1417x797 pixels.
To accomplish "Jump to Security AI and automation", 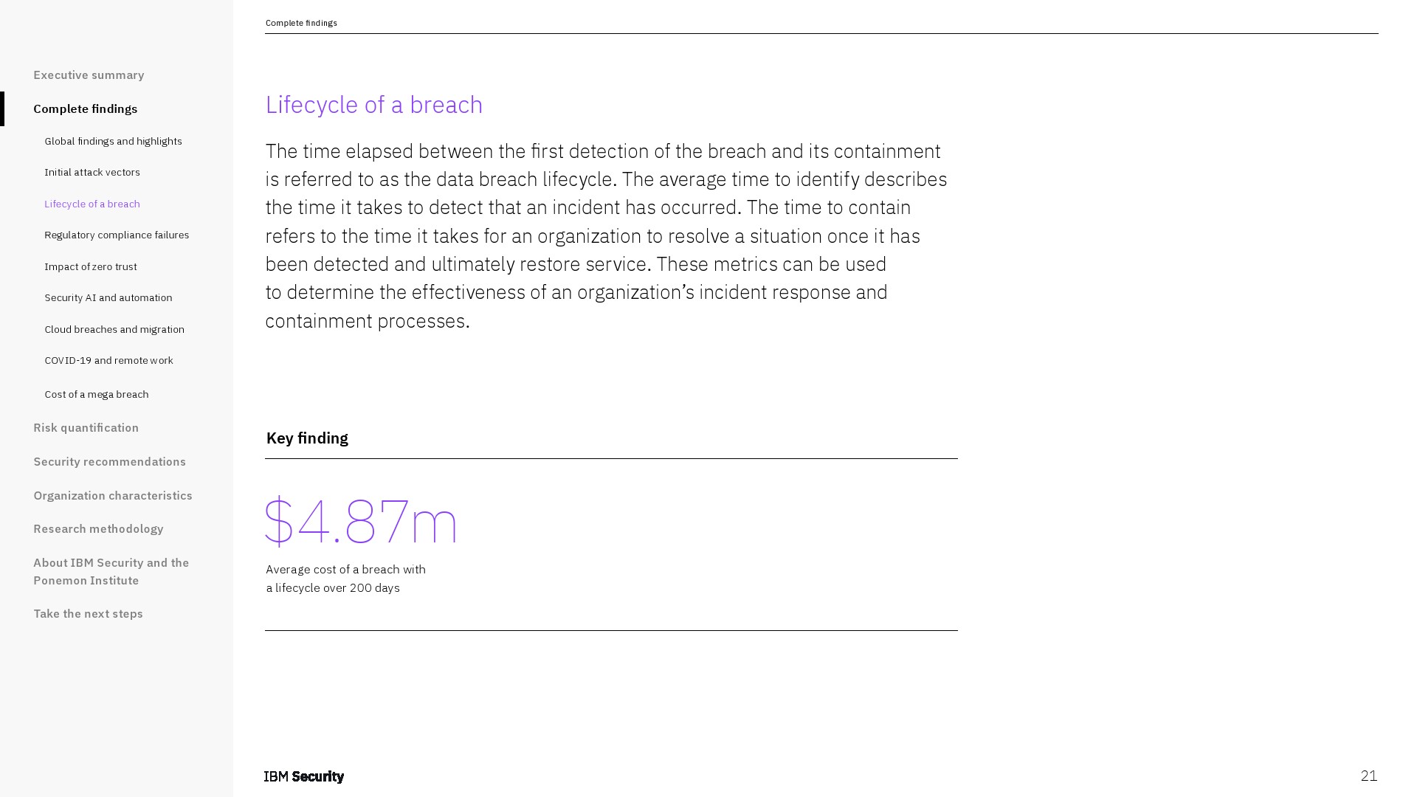I will point(108,297).
